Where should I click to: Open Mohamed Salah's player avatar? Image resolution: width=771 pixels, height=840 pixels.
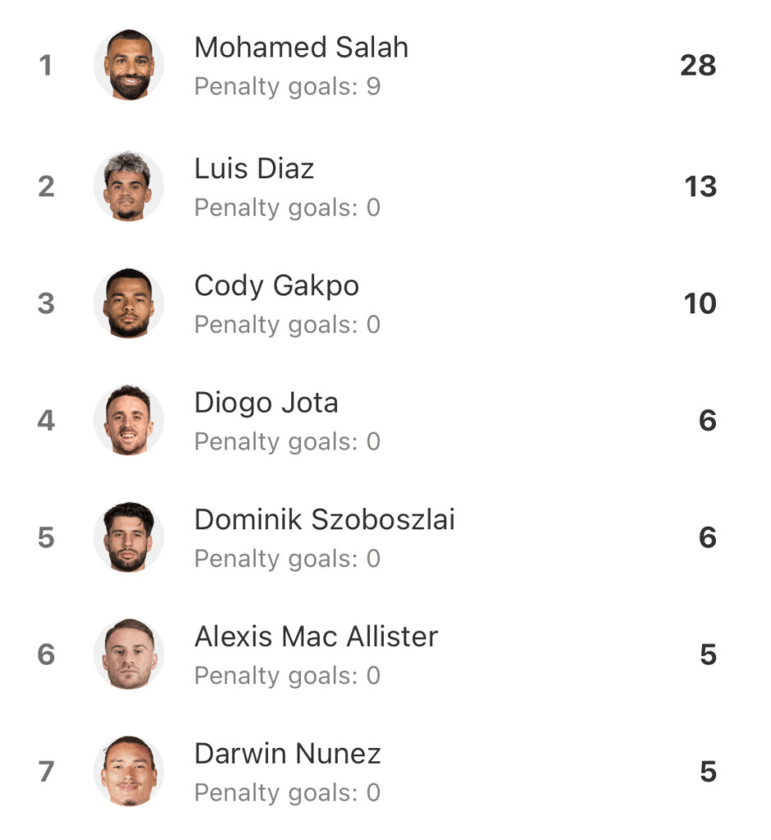[x=129, y=65]
